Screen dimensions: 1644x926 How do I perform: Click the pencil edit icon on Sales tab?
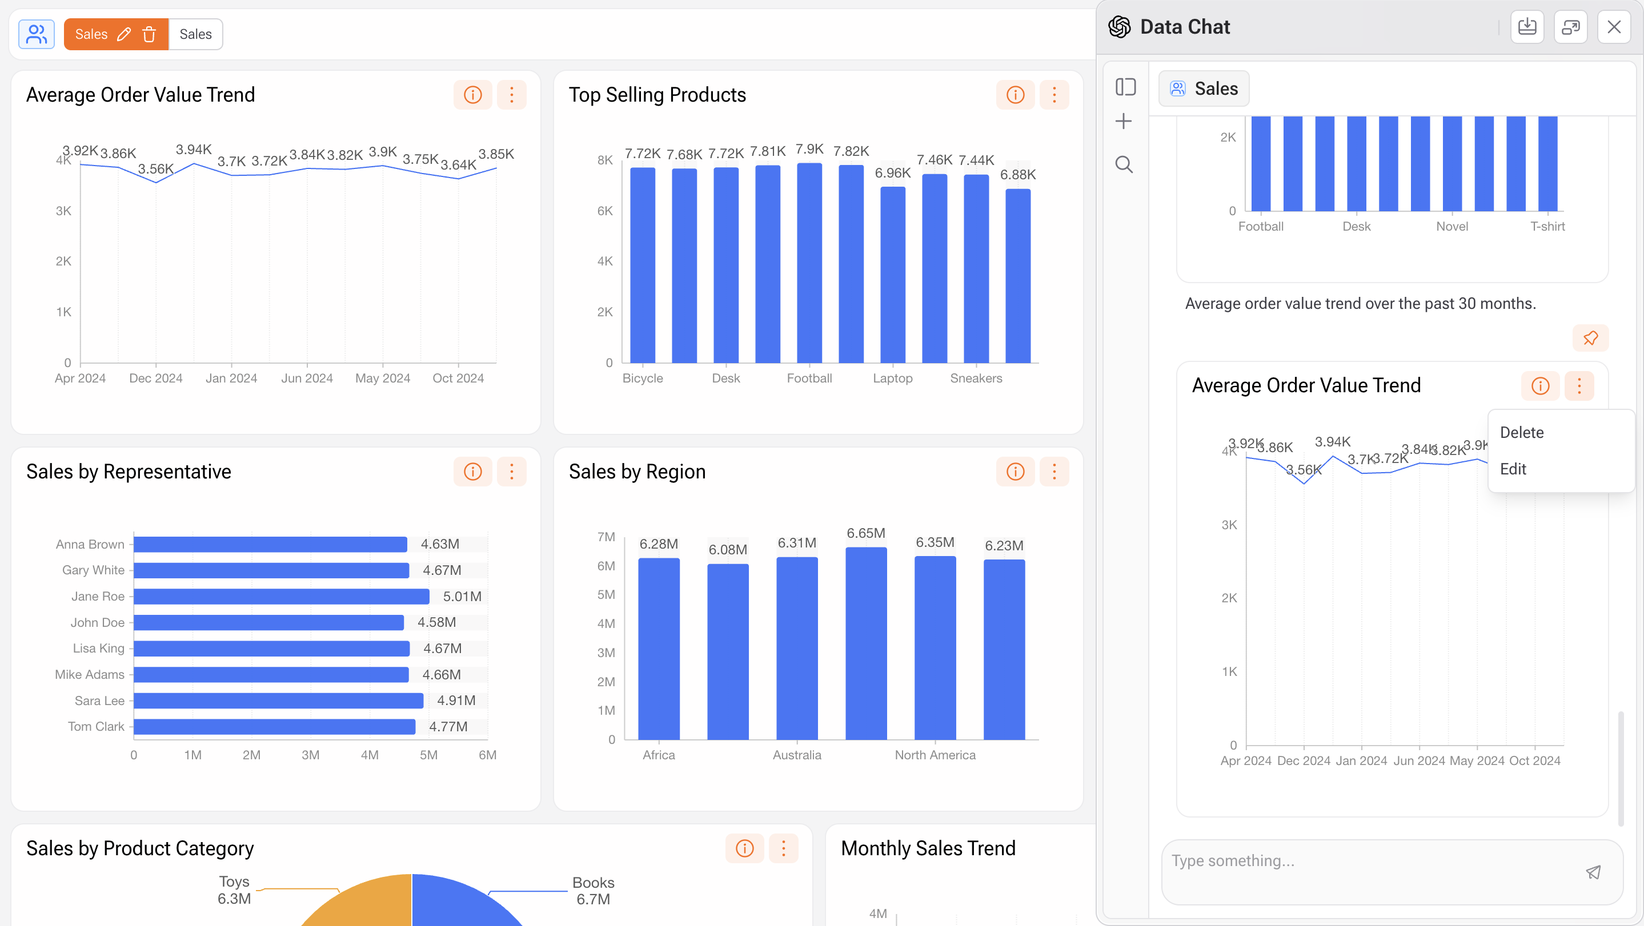click(125, 34)
